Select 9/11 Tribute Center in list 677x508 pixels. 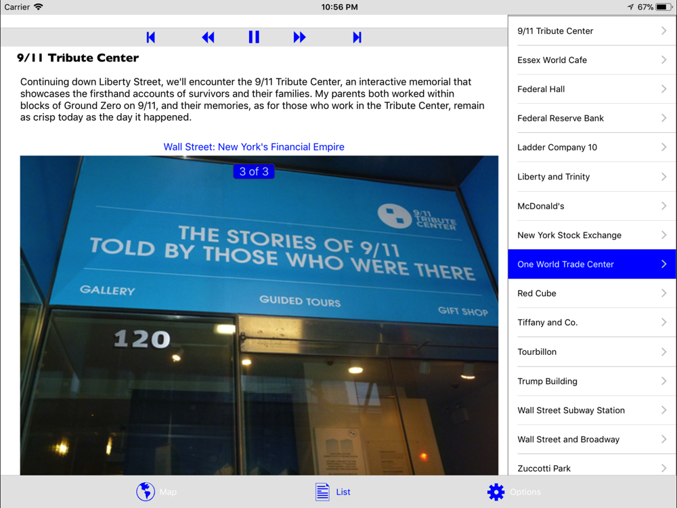pos(592,30)
